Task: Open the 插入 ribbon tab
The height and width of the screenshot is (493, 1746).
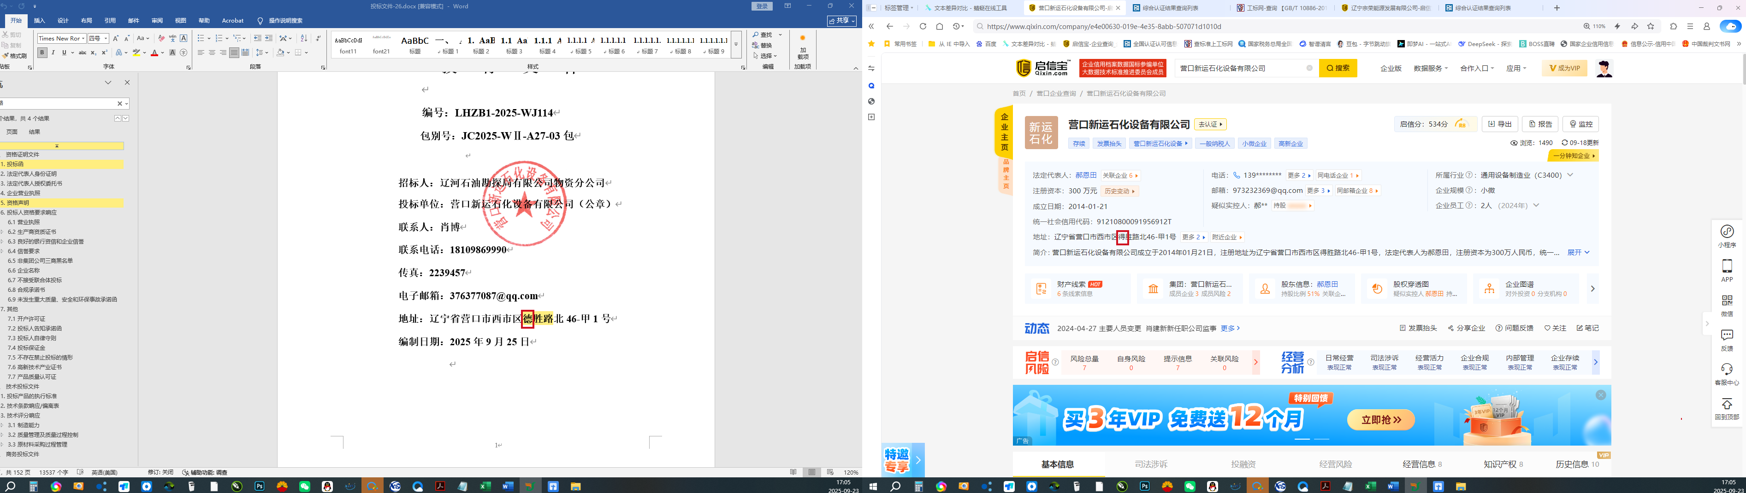Action: 39,21
